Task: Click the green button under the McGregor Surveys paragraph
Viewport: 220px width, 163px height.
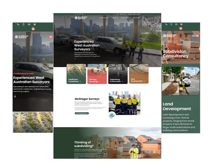Action: point(82,113)
